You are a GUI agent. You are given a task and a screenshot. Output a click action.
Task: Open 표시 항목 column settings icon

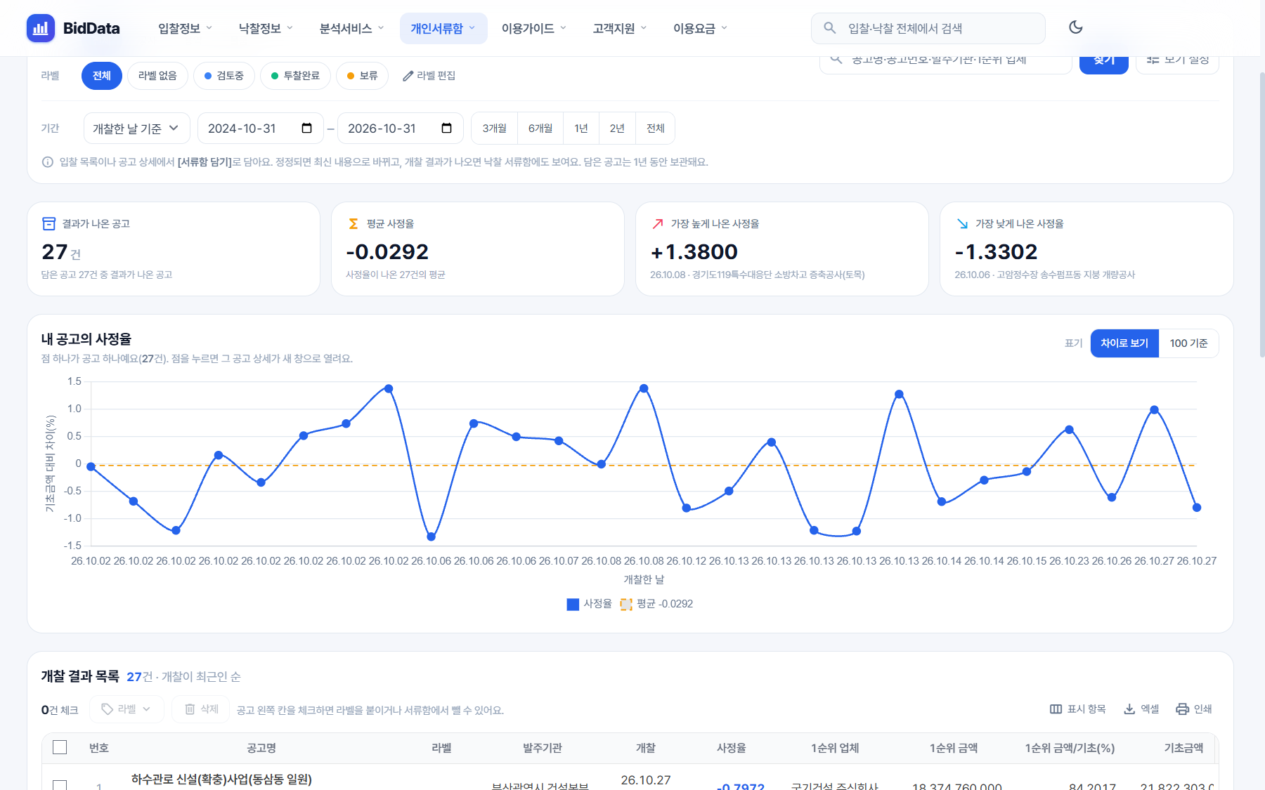point(1056,709)
